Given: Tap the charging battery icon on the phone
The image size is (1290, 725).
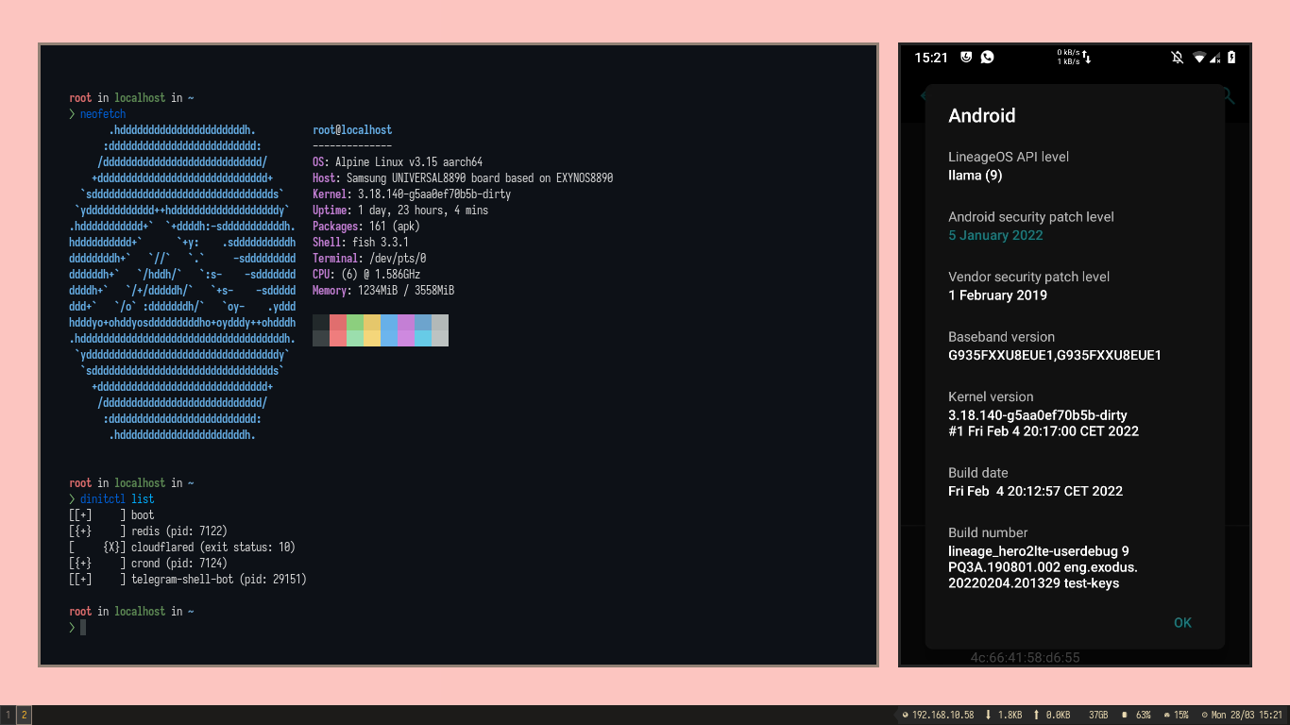Looking at the screenshot, I should point(1231,58).
